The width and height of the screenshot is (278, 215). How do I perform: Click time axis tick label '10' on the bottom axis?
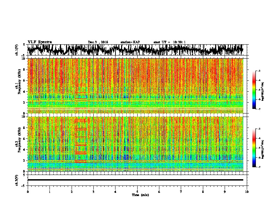click(247, 192)
